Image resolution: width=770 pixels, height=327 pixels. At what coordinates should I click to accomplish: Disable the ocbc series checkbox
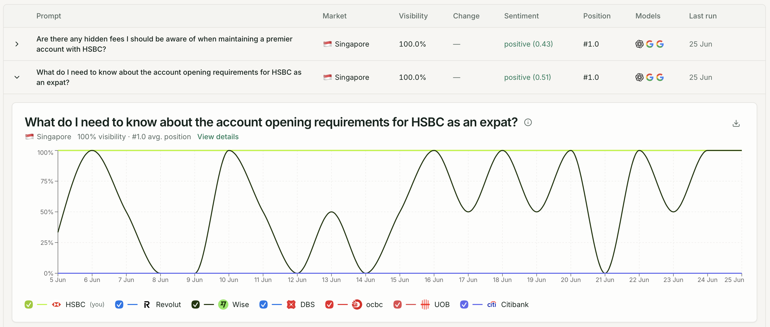click(329, 304)
